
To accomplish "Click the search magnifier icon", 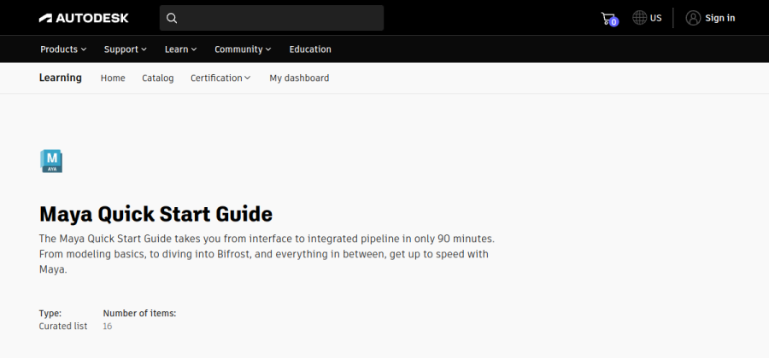I will coord(172,18).
